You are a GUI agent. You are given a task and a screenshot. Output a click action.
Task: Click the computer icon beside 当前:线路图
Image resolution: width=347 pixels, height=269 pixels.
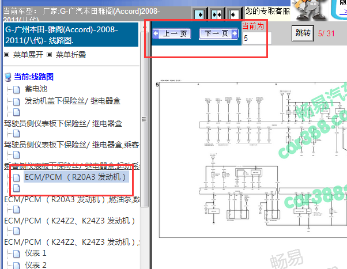[8, 77]
